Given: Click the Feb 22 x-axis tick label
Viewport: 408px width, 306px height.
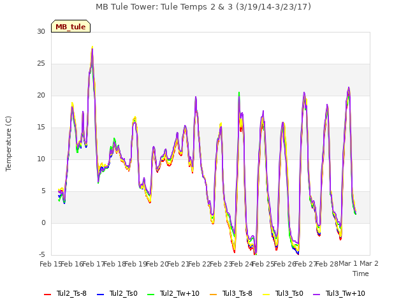Looking at the screenshot, I should [200, 264].
